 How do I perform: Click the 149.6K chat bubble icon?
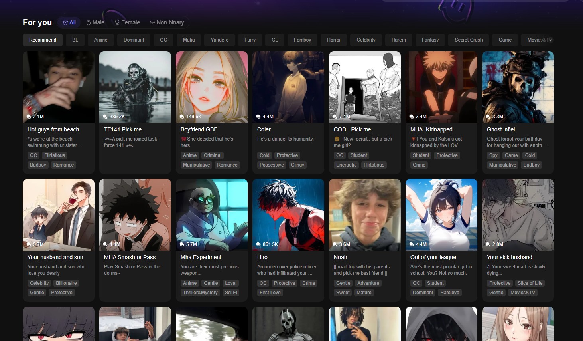tap(182, 117)
